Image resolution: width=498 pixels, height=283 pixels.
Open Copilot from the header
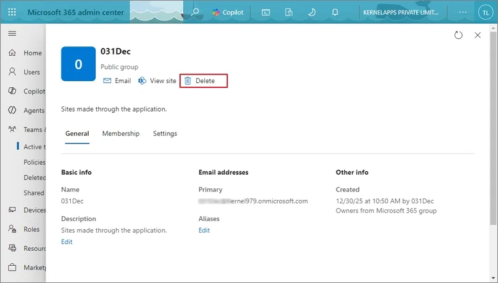[227, 12]
